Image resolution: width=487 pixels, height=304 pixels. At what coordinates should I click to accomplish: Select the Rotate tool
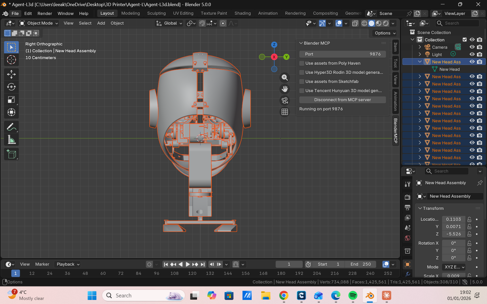11,87
